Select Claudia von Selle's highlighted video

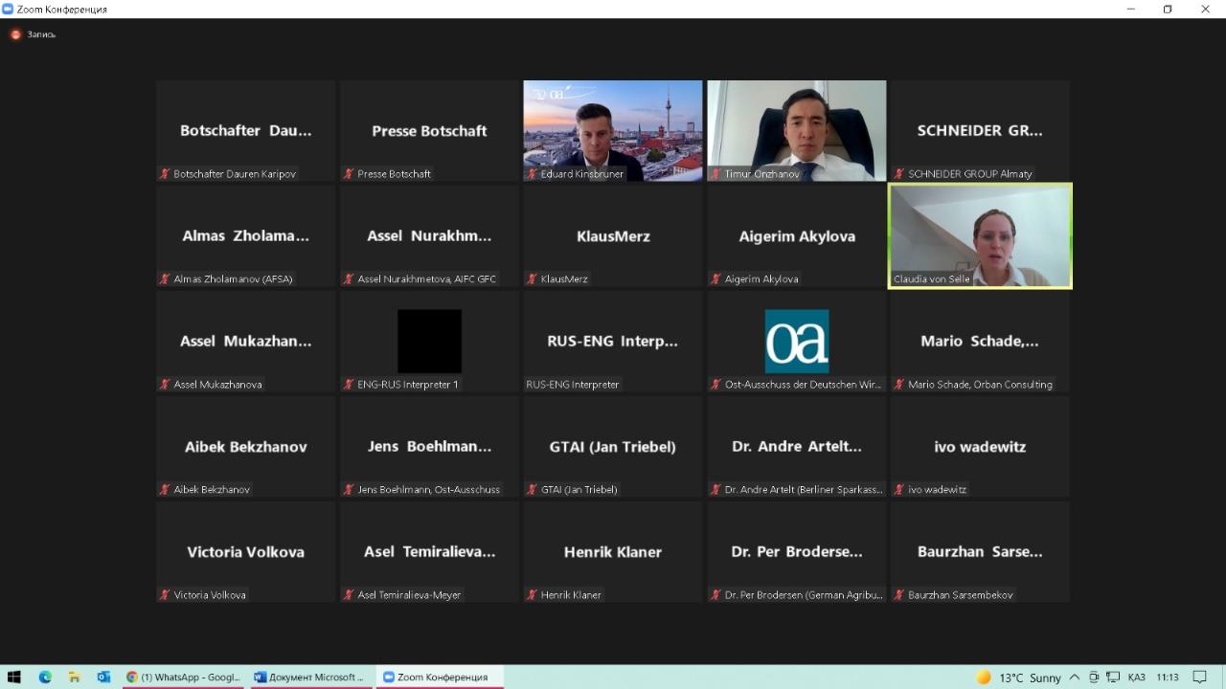[x=981, y=236]
